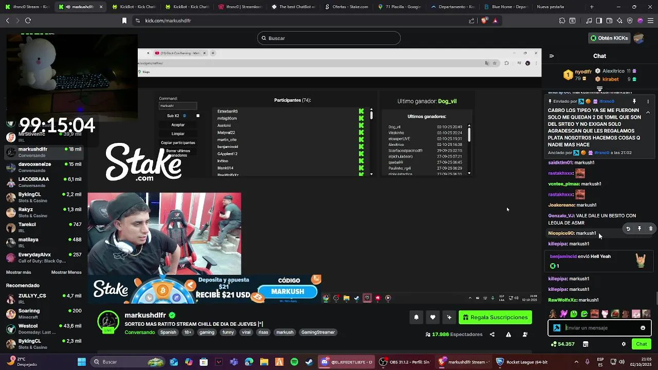Open Rocket League taskbar window
Screen dimensions: 658x370
point(522,362)
